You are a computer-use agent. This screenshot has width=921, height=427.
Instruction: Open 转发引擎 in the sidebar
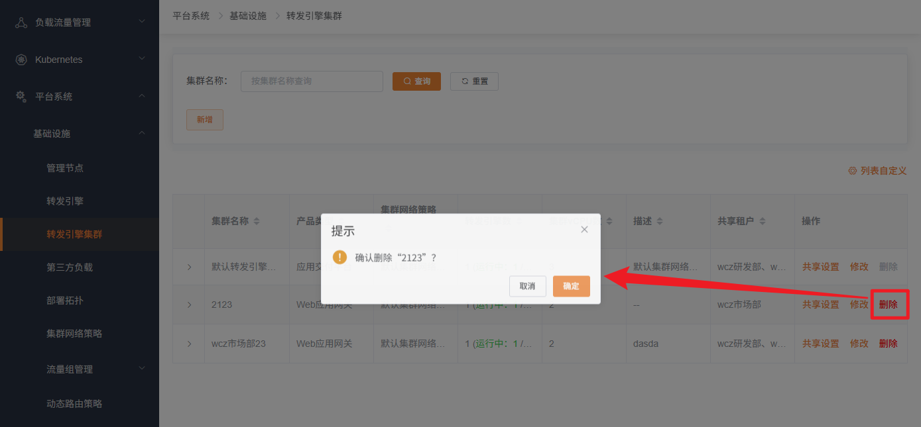pos(65,201)
